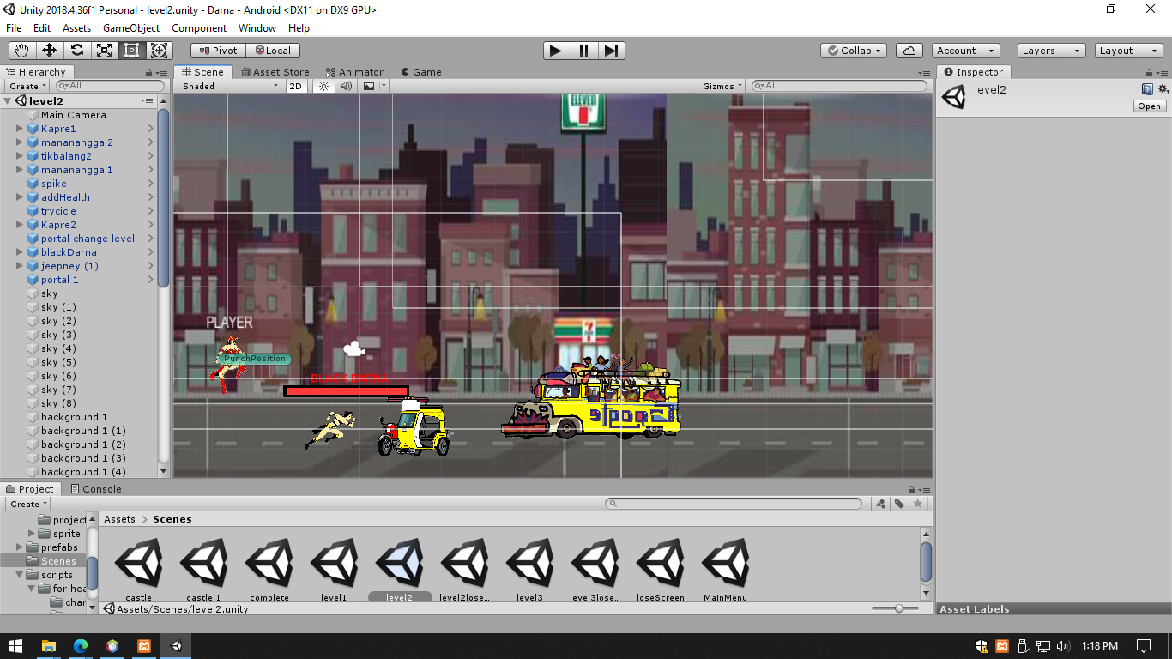The image size is (1172, 659).
Task: Open the Shaded draw mode dropdown
Action: [x=227, y=86]
